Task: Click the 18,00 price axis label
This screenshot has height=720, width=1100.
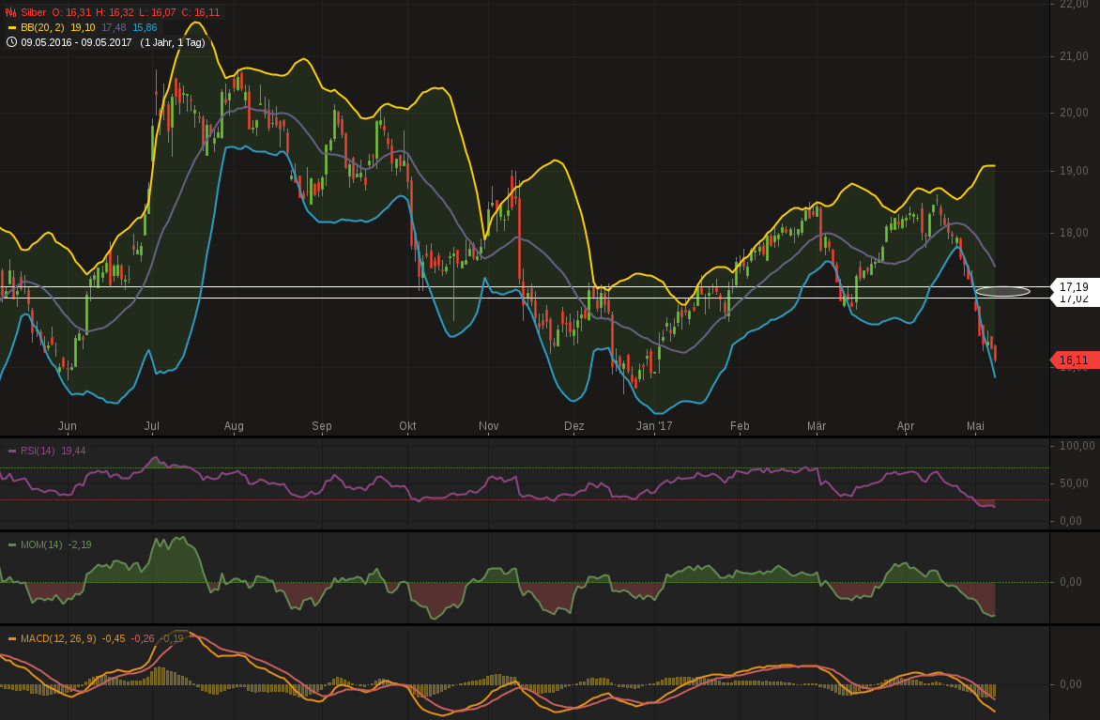Action: 1074,233
